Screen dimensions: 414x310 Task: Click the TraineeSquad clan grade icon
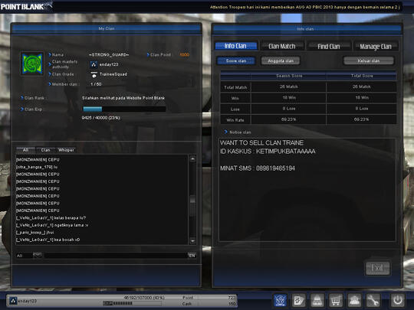coord(94,74)
